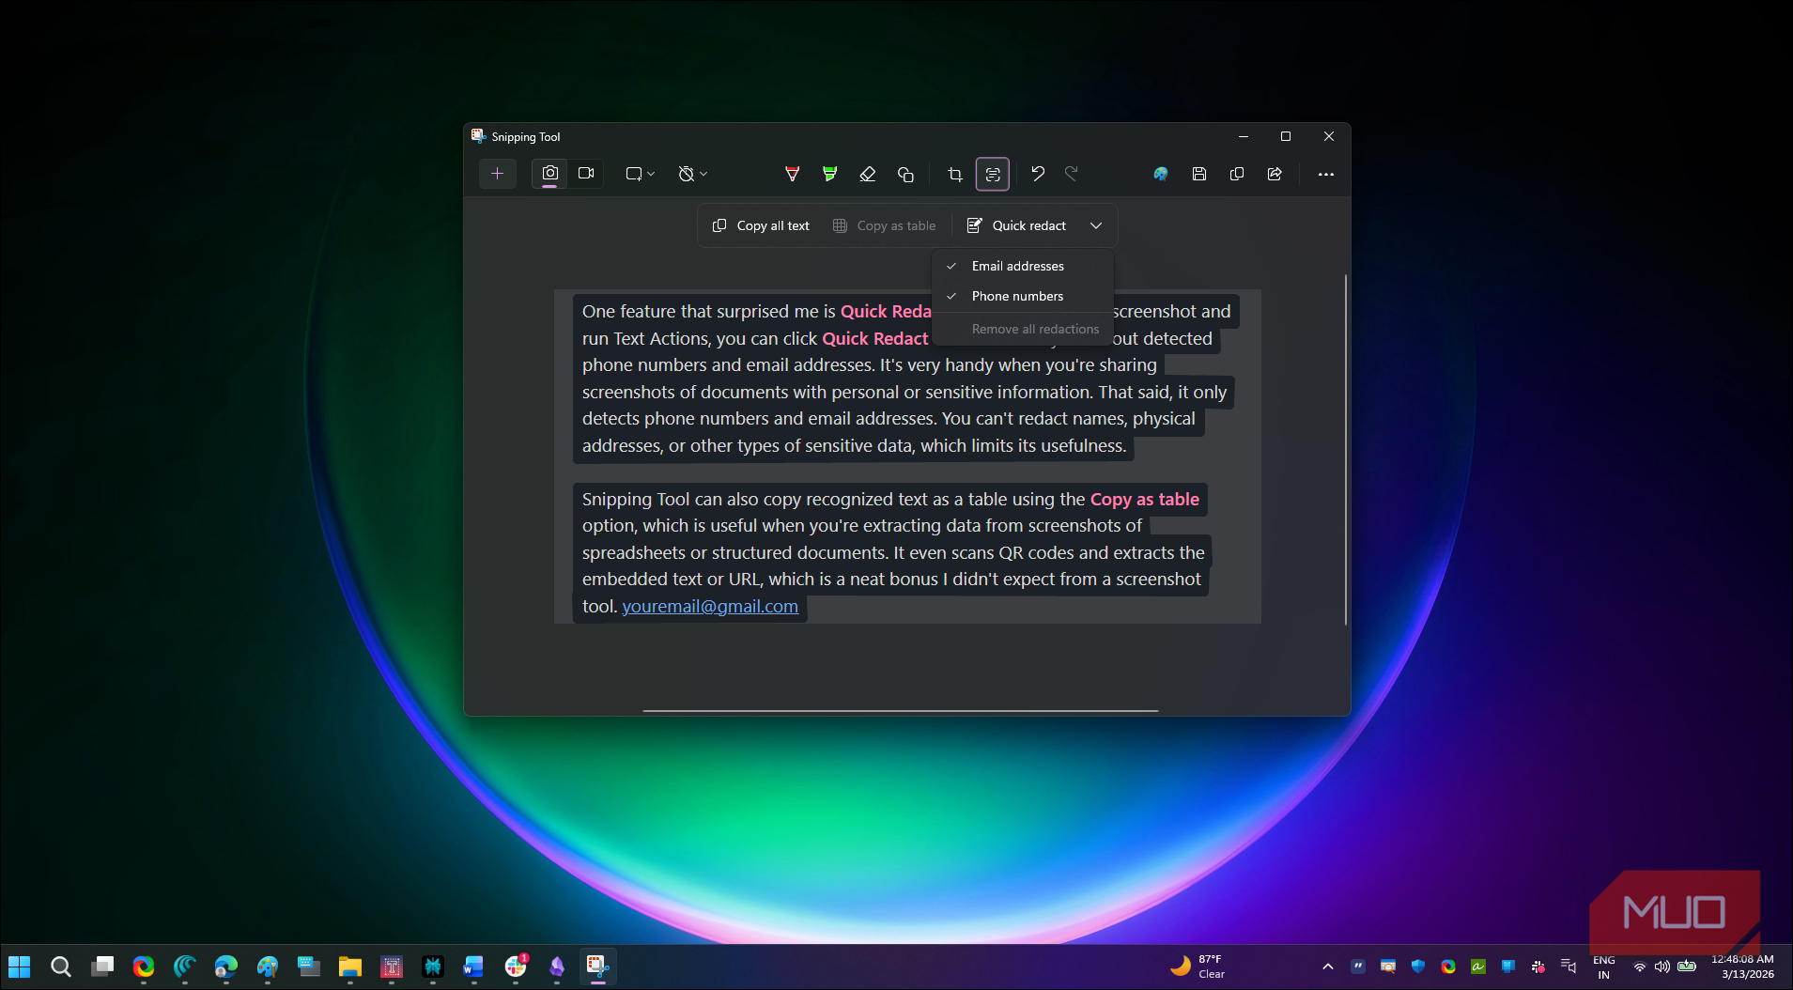Collapse the Quick redact chevron dropdown
The width and height of the screenshot is (1793, 990).
click(1096, 225)
